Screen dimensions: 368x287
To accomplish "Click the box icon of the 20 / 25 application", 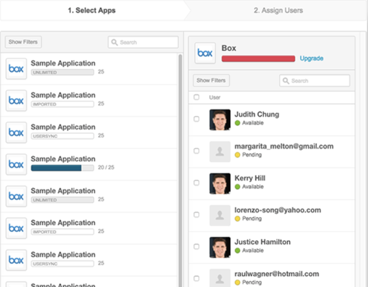I will 16,164.
